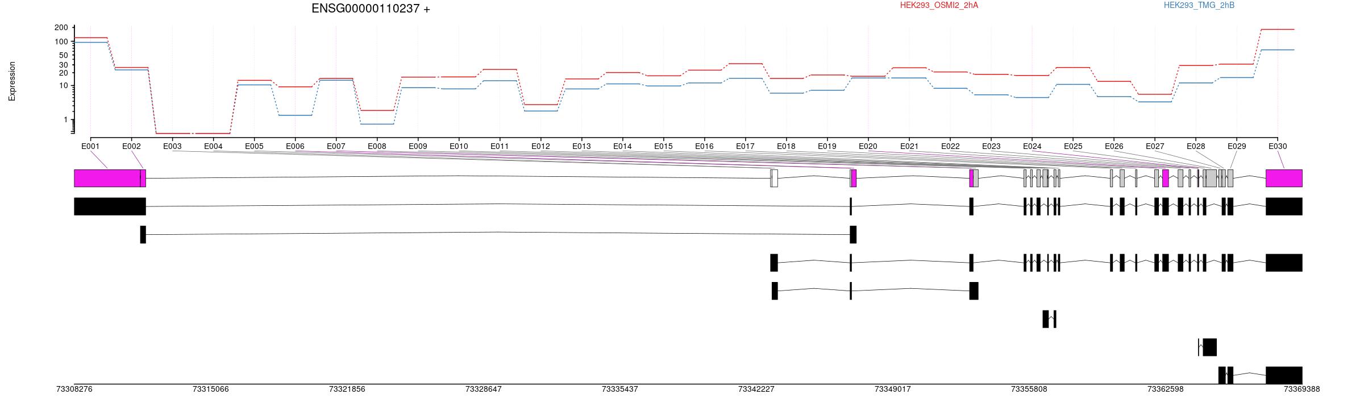The image size is (1364, 398).
Task: Click exon label E003
Action: point(172,146)
